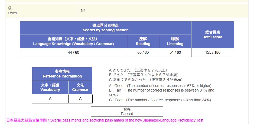Click the 'C : Poor' legend line
254x128 pixels.
pyautogui.click(x=160, y=100)
